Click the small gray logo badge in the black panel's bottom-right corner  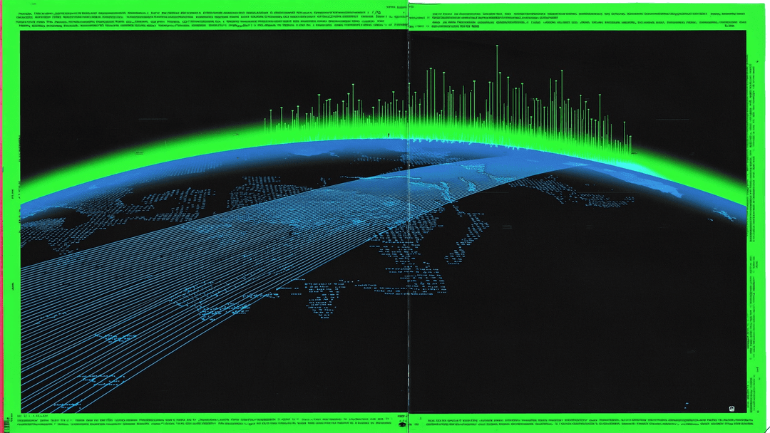(731, 409)
